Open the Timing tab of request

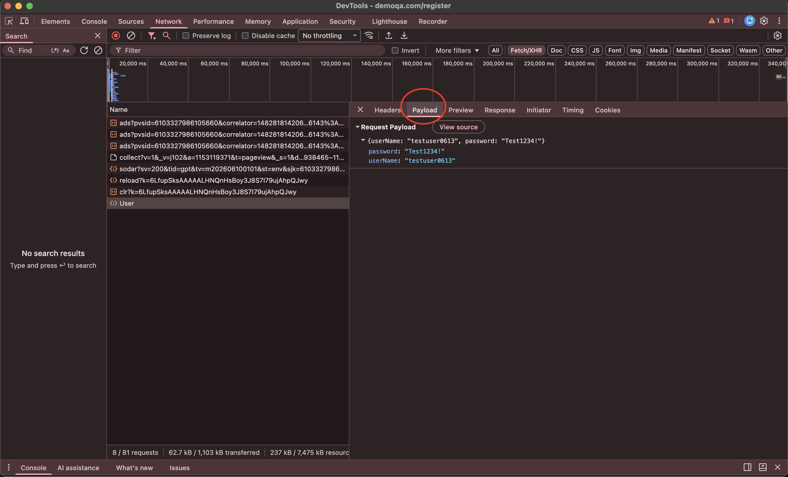coord(572,110)
